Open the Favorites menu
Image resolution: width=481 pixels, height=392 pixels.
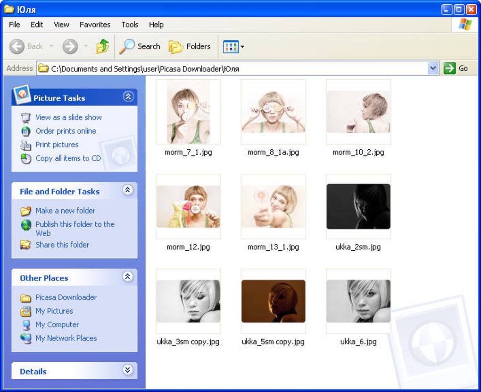(x=95, y=25)
